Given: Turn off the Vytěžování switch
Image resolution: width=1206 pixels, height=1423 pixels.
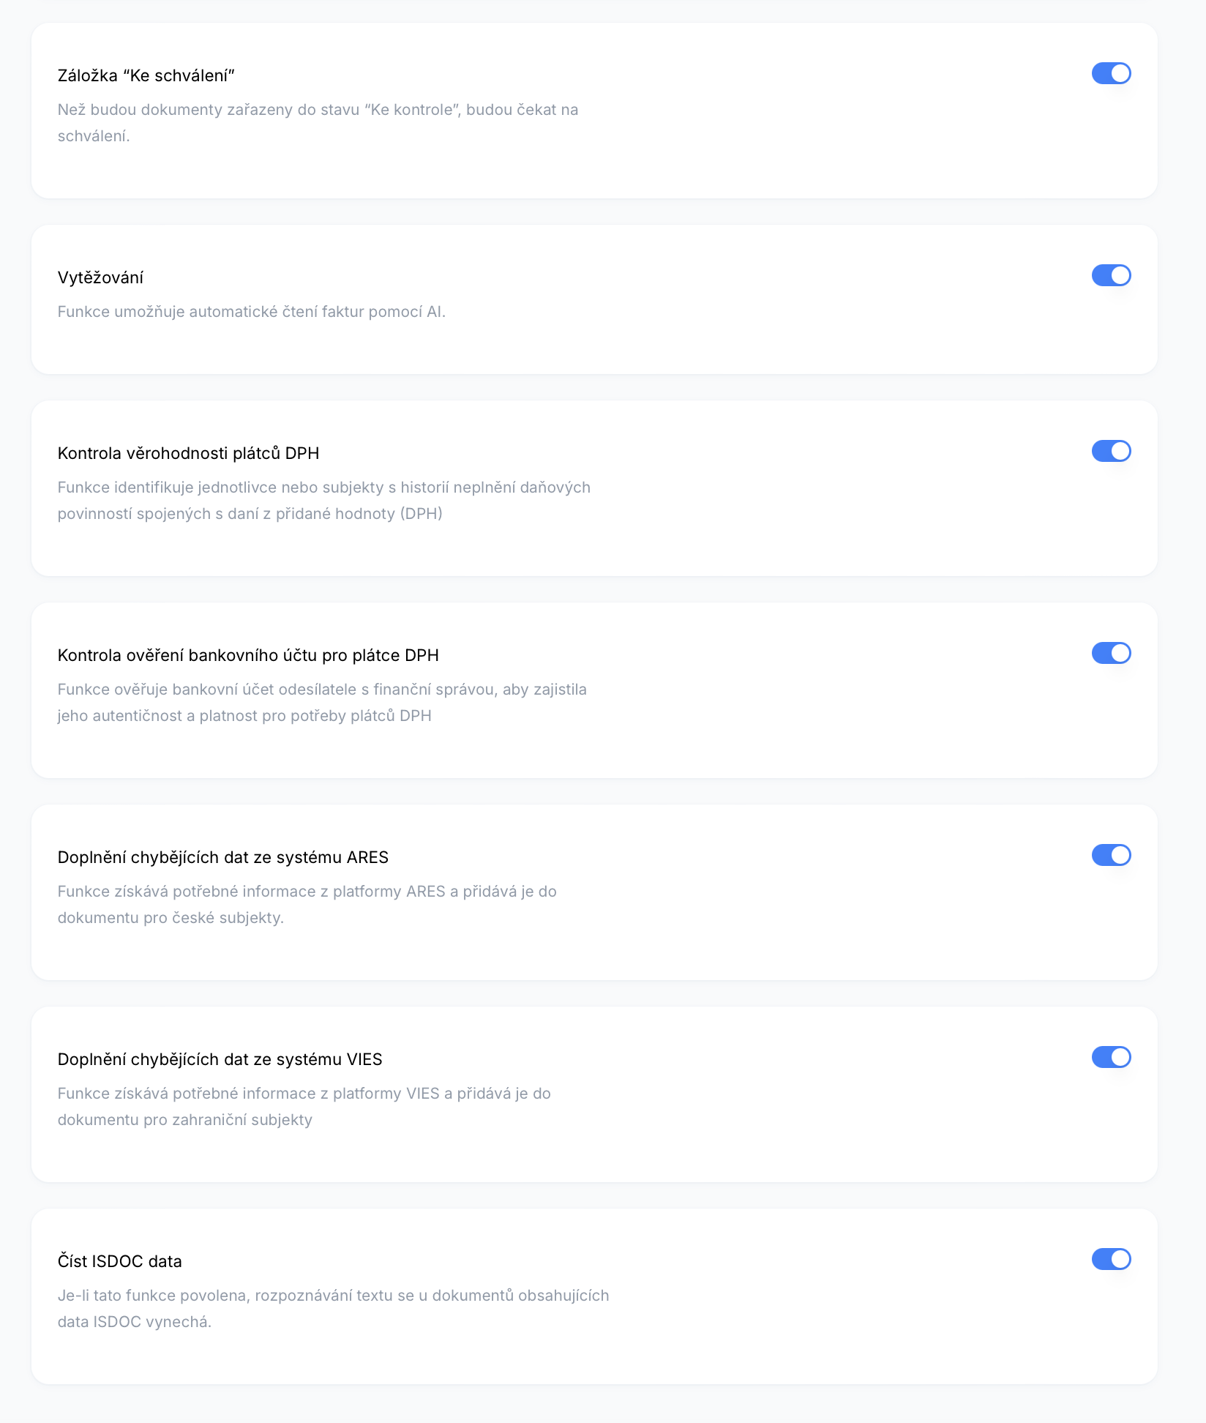Looking at the screenshot, I should (1111, 275).
